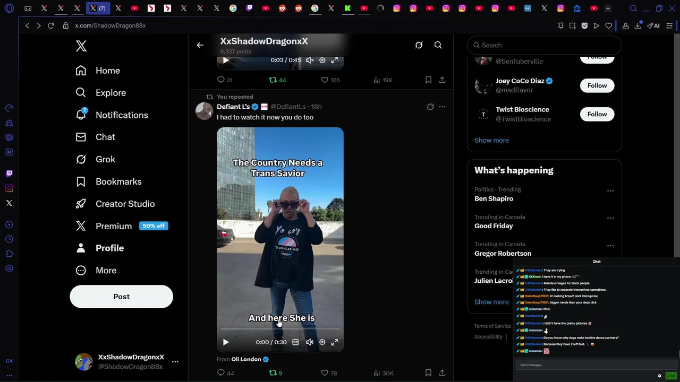Open the Opera ad blocker shield icon
This screenshot has height=382, width=680.
[x=584, y=25]
